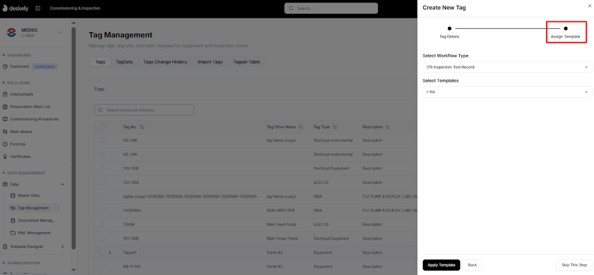Image resolution: width=594 pixels, height=275 pixels.
Task: Click the Walk-downs sidebar icon
Action: [5, 132]
